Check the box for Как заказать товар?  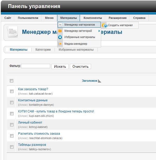pyautogui.click(x=12, y=91)
